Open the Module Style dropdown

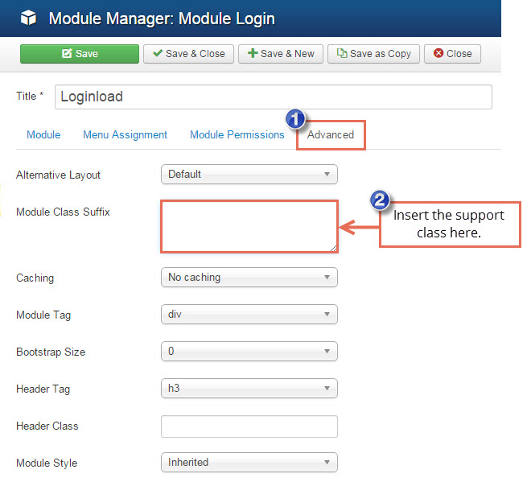click(x=249, y=462)
